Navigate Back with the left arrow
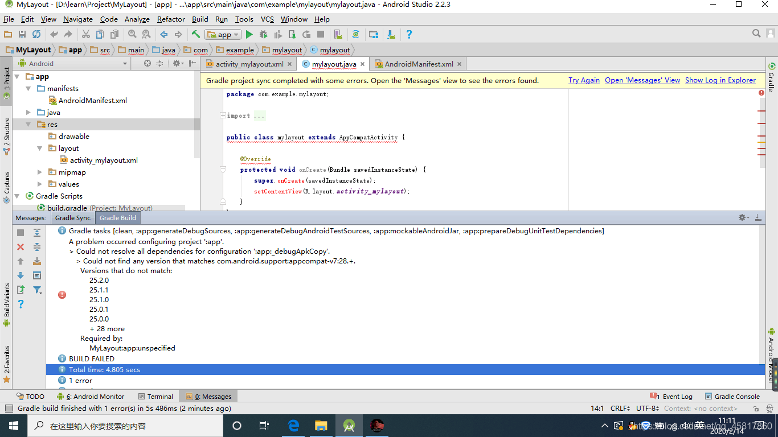The width and height of the screenshot is (778, 437). [x=164, y=35]
